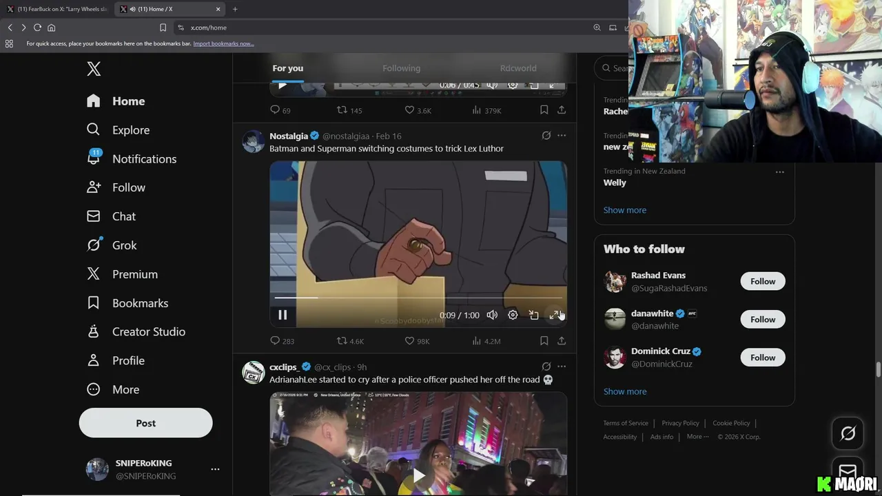Open Nostalgia profile avatar
The height and width of the screenshot is (496, 882).
[x=254, y=141]
